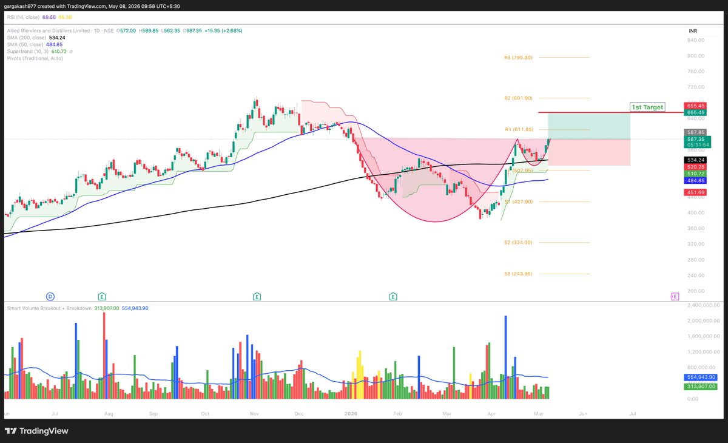This screenshot has width=728, height=443.
Task: Click the RSI value 69.66 in legend
Action: pos(50,18)
